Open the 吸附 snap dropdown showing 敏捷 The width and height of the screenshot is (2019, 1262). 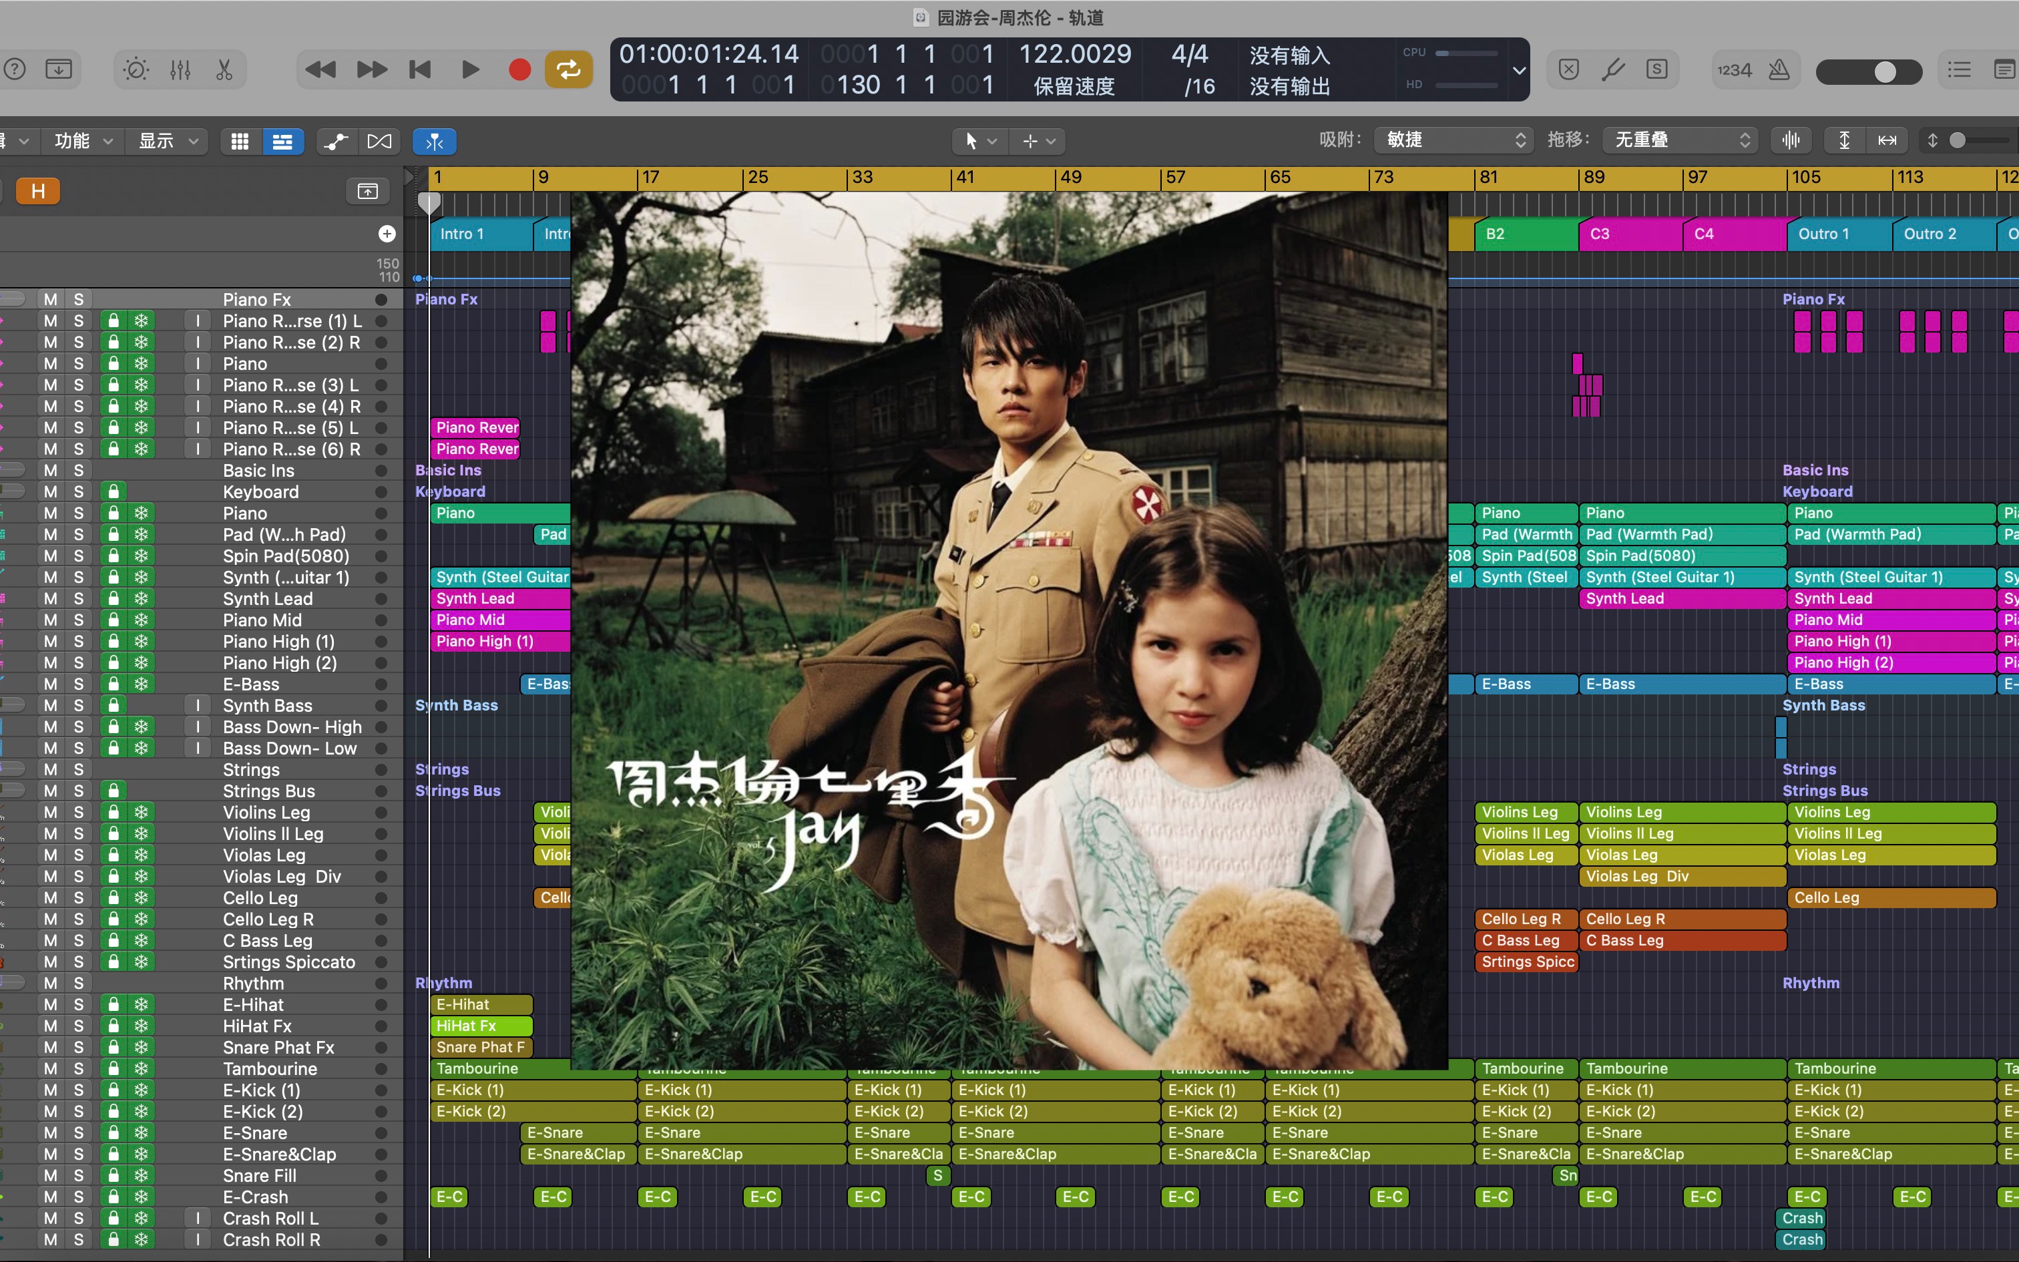1455,140
